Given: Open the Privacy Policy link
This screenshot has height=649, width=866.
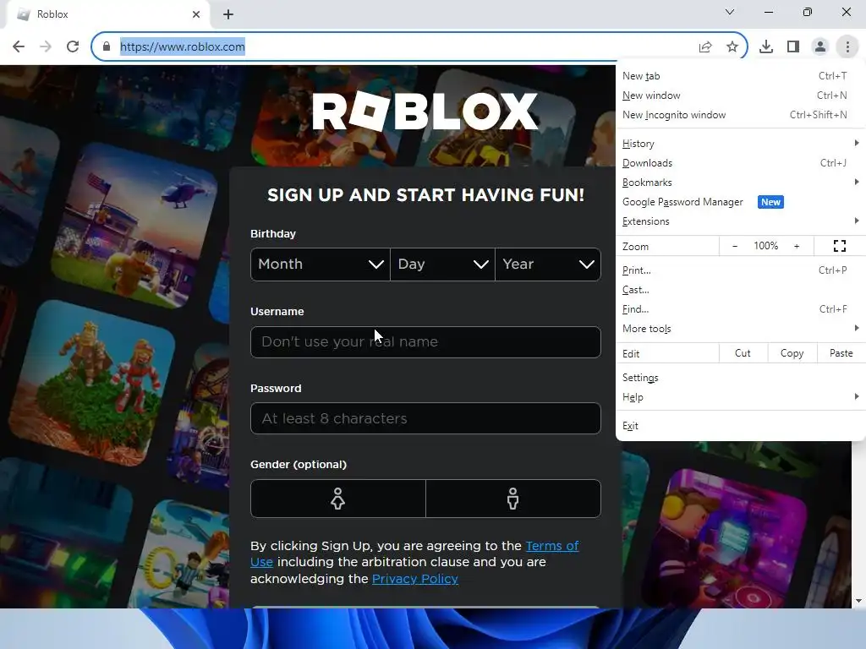Looking at the screenshot, I should click(414, 579).
